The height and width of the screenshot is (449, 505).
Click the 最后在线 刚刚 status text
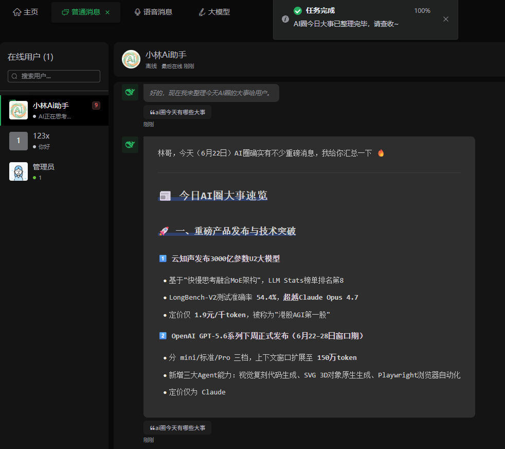178,66
